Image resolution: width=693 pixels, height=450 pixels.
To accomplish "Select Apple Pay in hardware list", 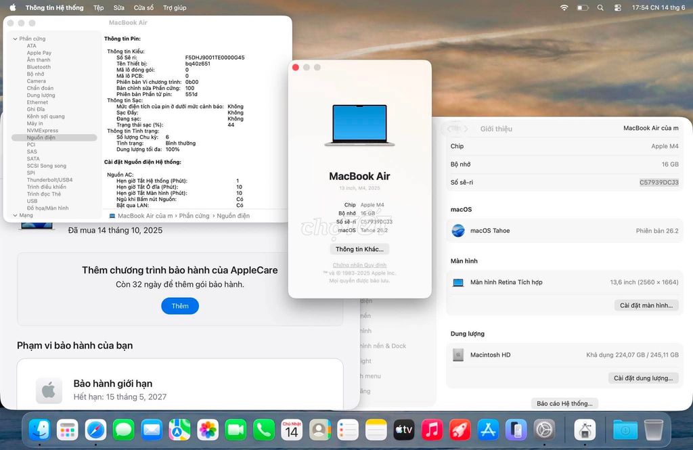I will click(x=39, y=53).
